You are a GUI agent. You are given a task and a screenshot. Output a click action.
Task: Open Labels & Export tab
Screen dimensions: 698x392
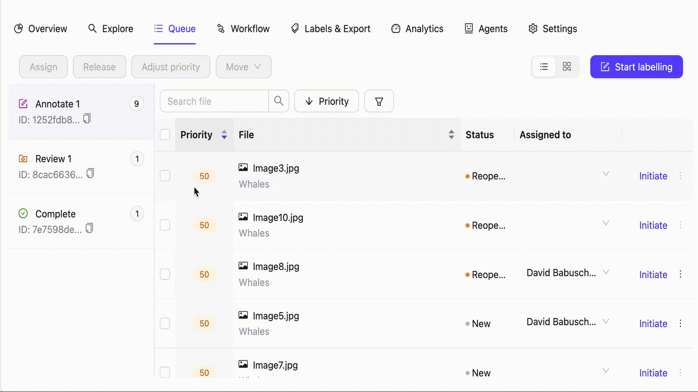pos(330,29)
